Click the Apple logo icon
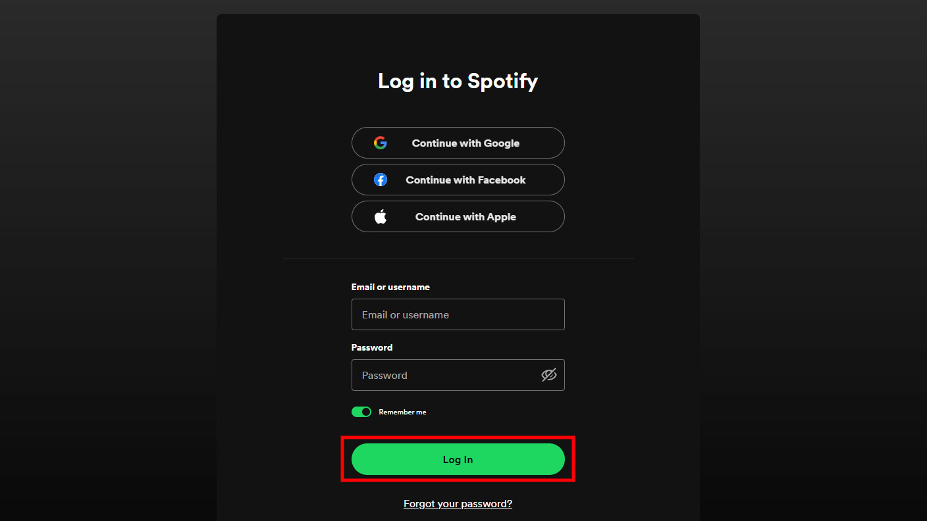 381,216
